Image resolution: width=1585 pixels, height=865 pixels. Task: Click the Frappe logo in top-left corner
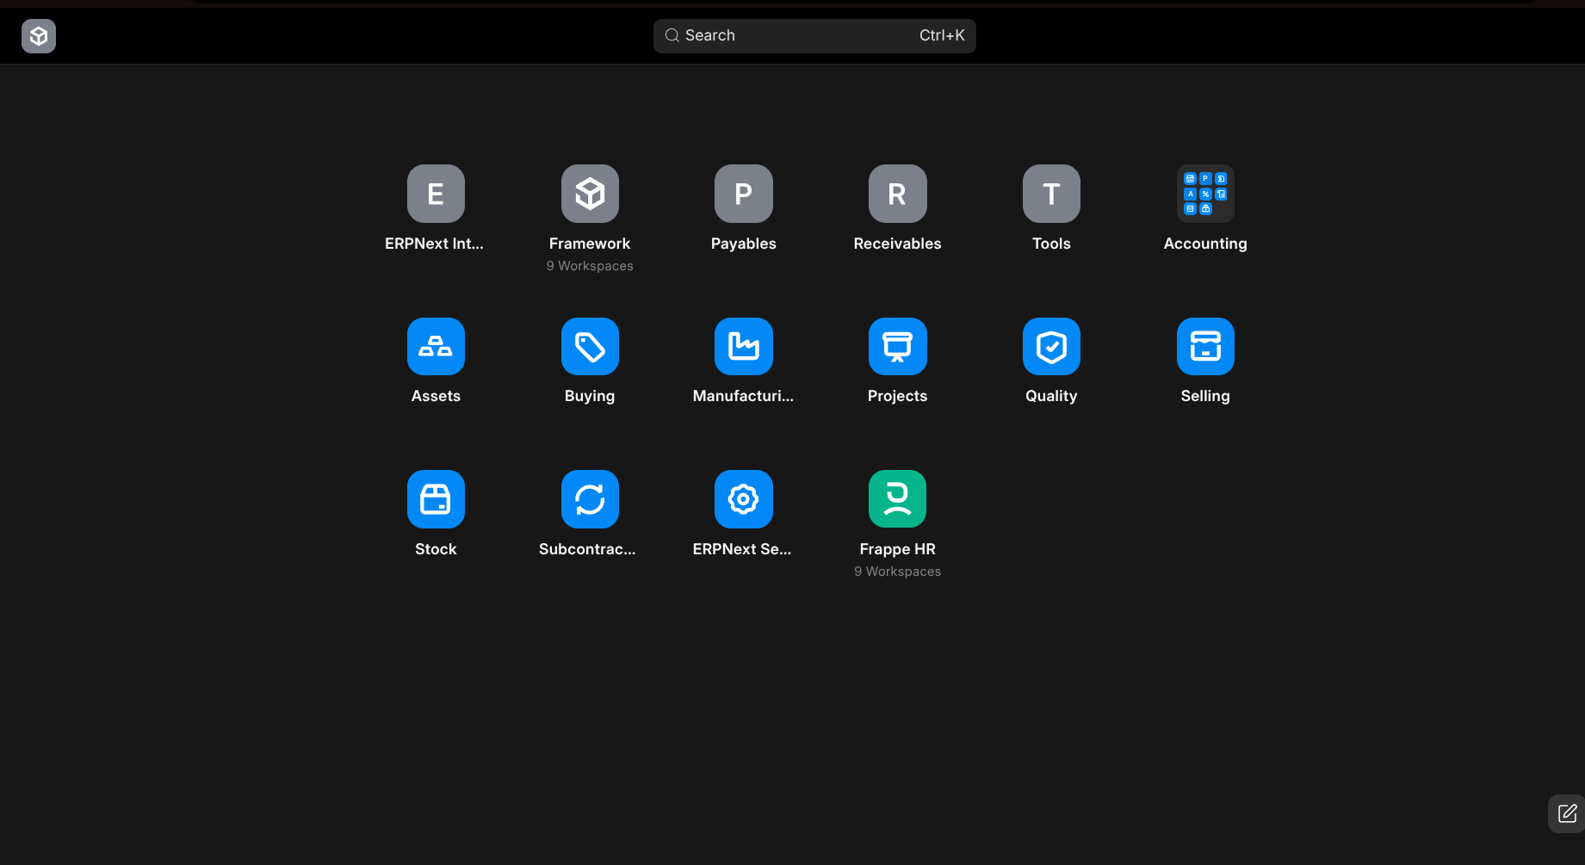coord(39,36)
